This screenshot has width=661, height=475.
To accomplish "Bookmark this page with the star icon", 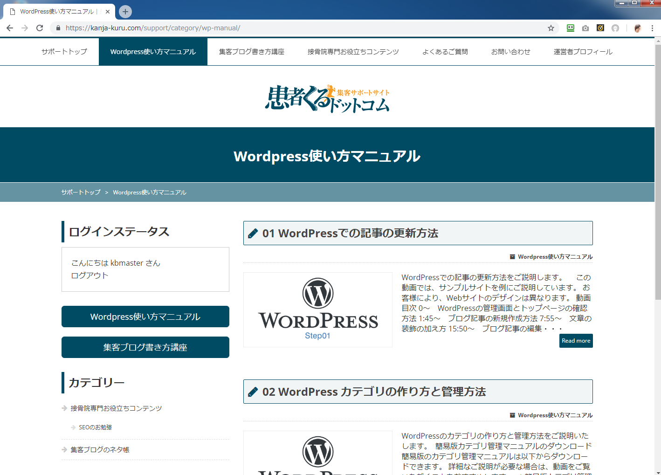I will pos(551,28).
